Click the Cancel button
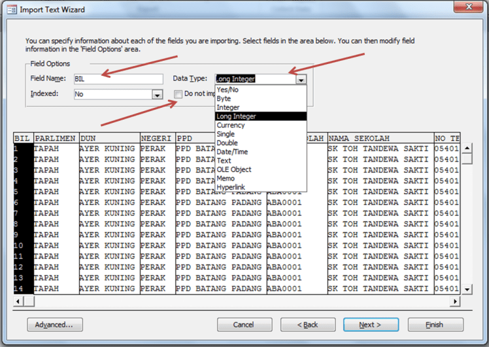This screenshot has height=347, width=489. point(244,325)
